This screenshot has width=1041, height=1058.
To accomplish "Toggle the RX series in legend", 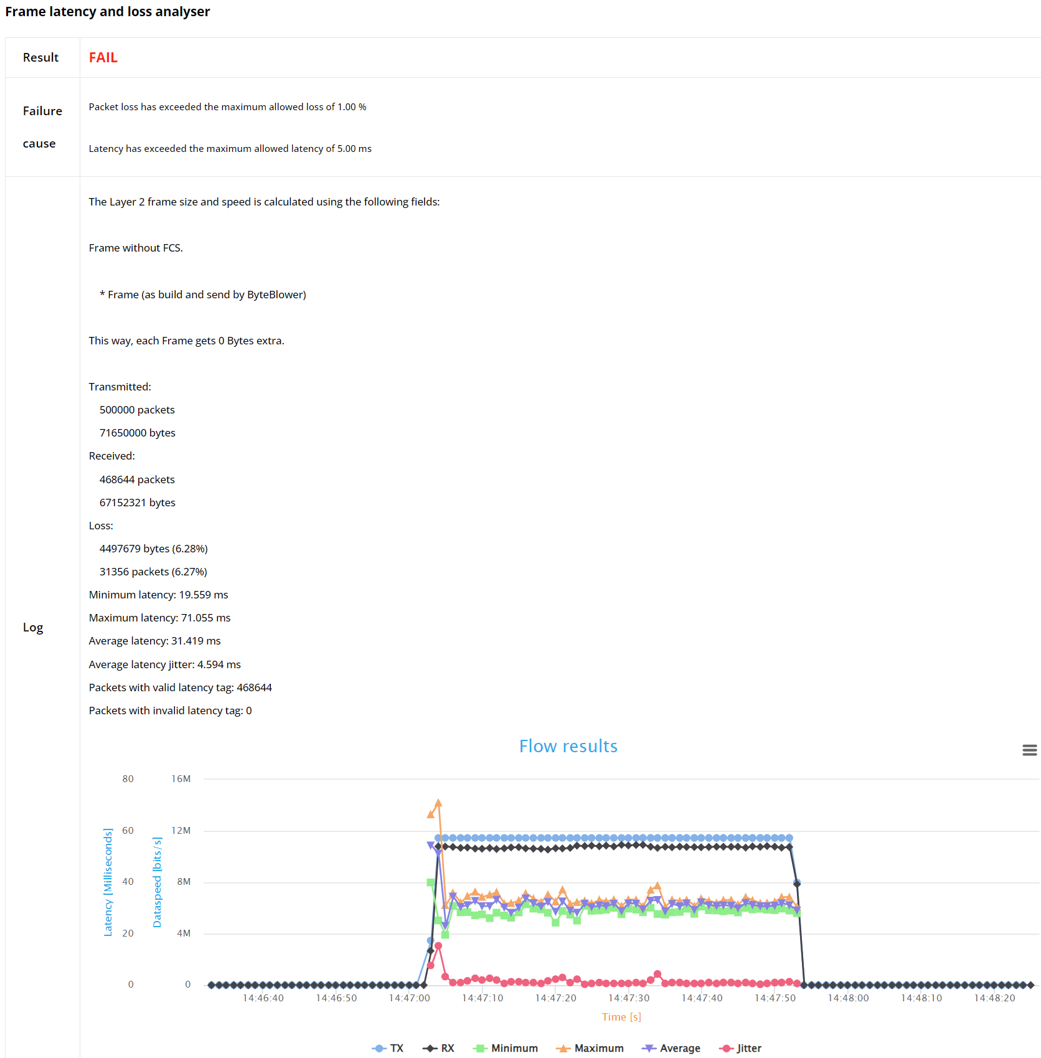I will click(438, 1048).
